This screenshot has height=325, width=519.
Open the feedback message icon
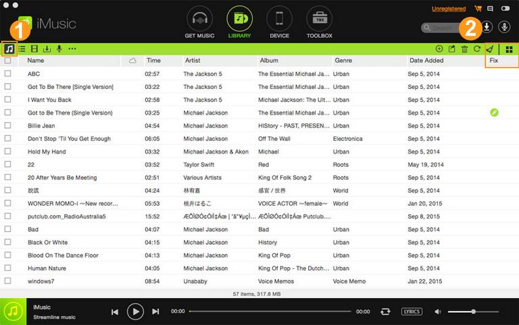tap(490, 9)
